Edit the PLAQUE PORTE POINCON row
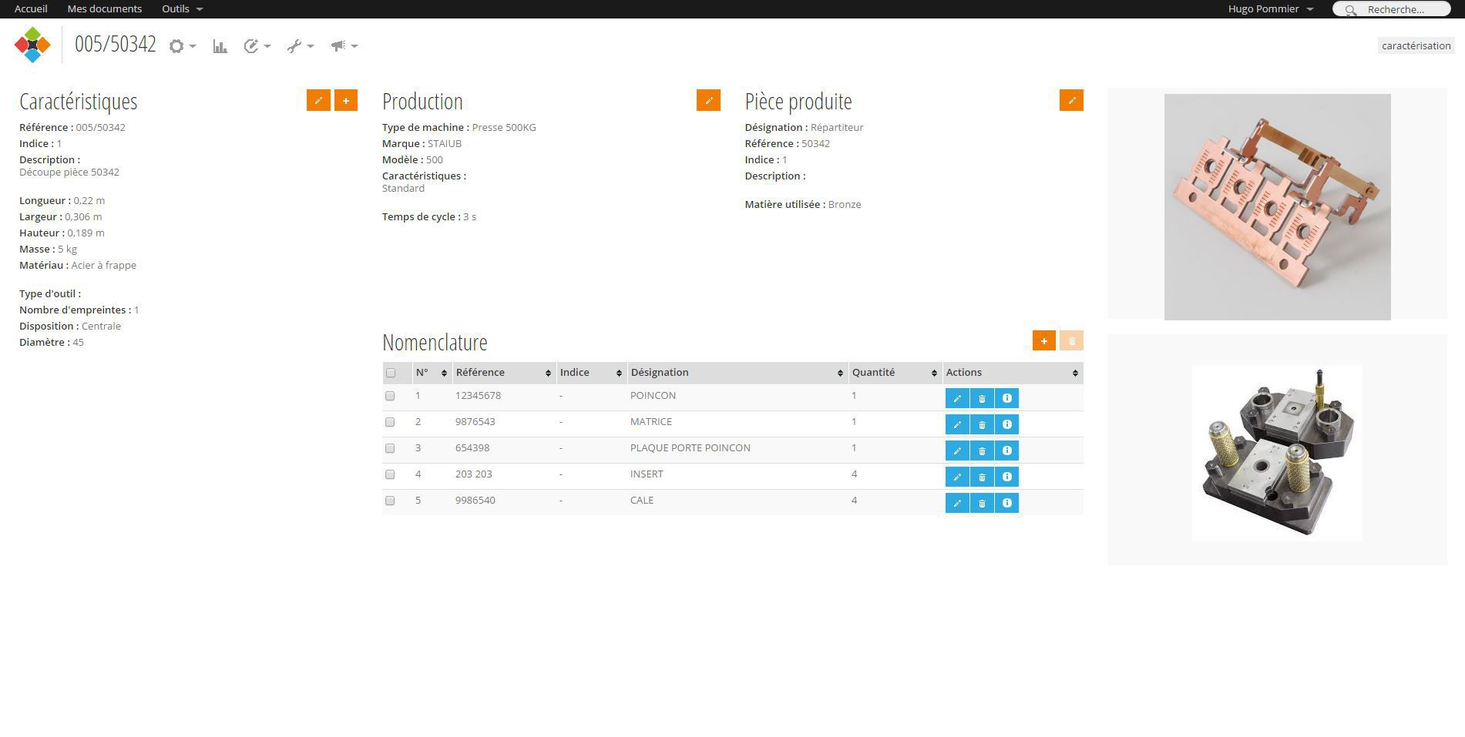The image size is (1465, 737). [x=957, y=451]
